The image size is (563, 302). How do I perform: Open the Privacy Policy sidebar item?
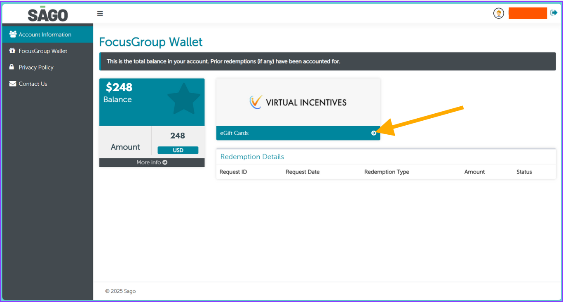(x=48, y=67)
